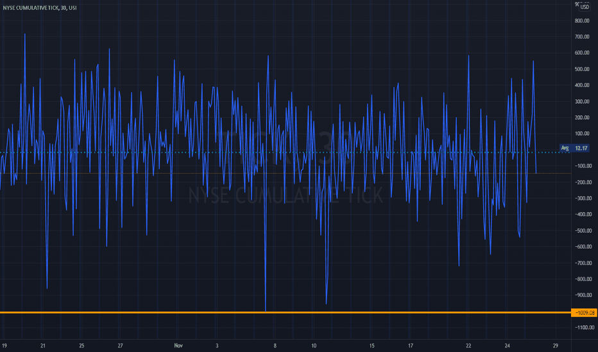This screenshot has width=598, height=352.
Task: Click the -300.00 price axis label
Action: pos(583,198)
